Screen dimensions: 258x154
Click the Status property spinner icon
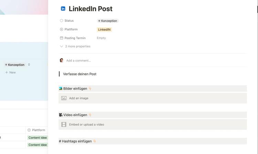click(x=62, y=21)
